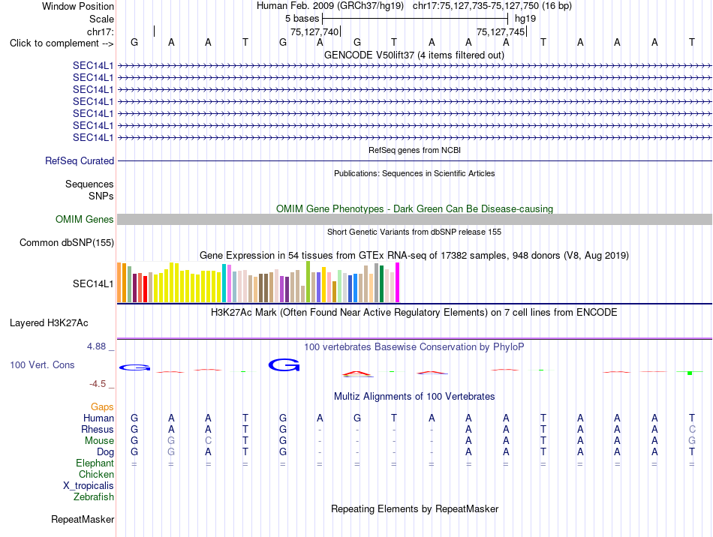Click the GENCODE V50lift37 track title
The height and width of the screenshot is (537, 713).
414,55
